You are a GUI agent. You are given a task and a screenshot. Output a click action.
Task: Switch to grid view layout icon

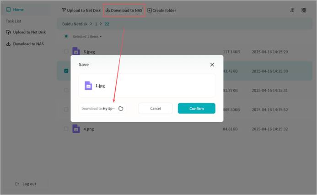(304, 10)
